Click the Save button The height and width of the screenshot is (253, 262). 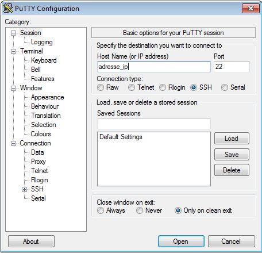[x=232, y=155]
